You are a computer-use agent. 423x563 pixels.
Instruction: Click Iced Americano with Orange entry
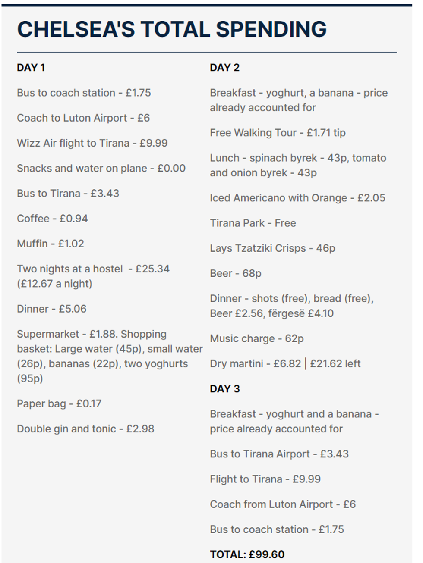coord(297,198)
